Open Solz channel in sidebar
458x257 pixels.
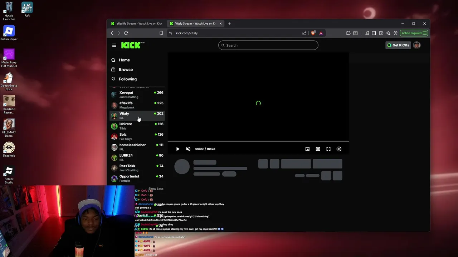137,136
